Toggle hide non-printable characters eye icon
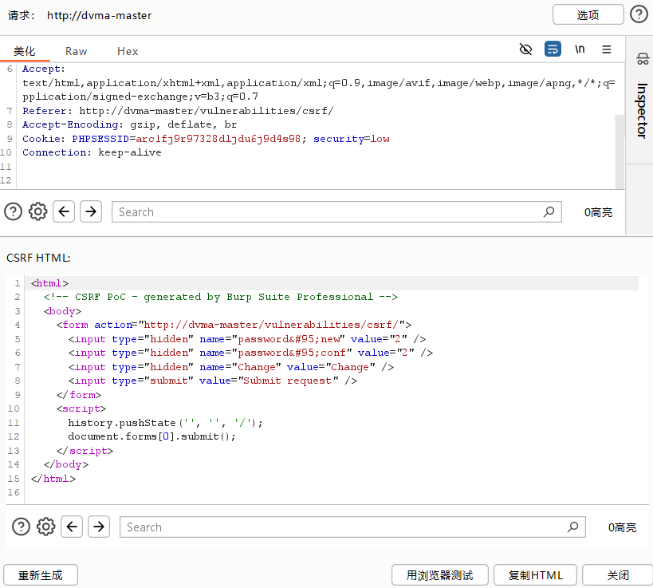This screenshot has height=588, width=653. 525,49
